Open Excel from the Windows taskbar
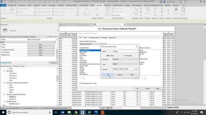 89,112
